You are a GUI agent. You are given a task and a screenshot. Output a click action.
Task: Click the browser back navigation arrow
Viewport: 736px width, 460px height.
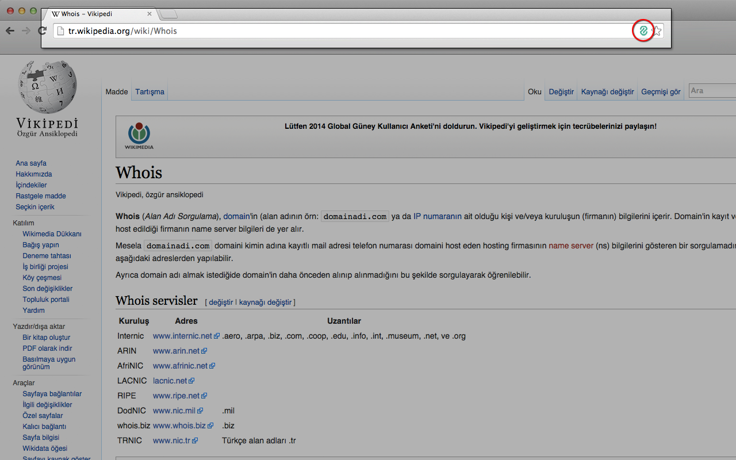point(10,30)
